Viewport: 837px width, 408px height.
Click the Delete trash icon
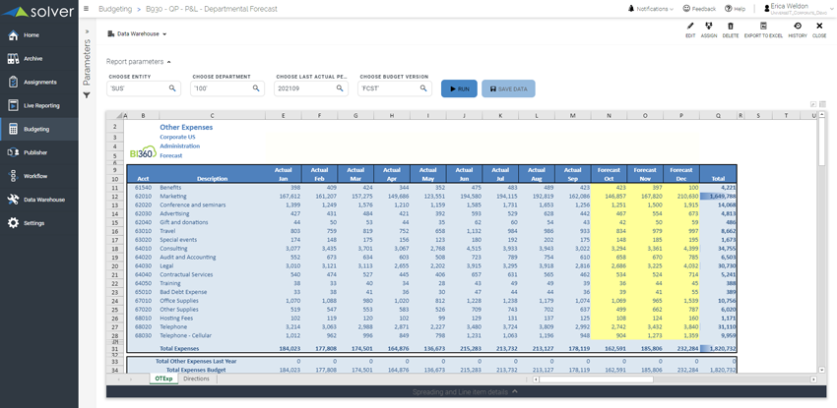731,28
